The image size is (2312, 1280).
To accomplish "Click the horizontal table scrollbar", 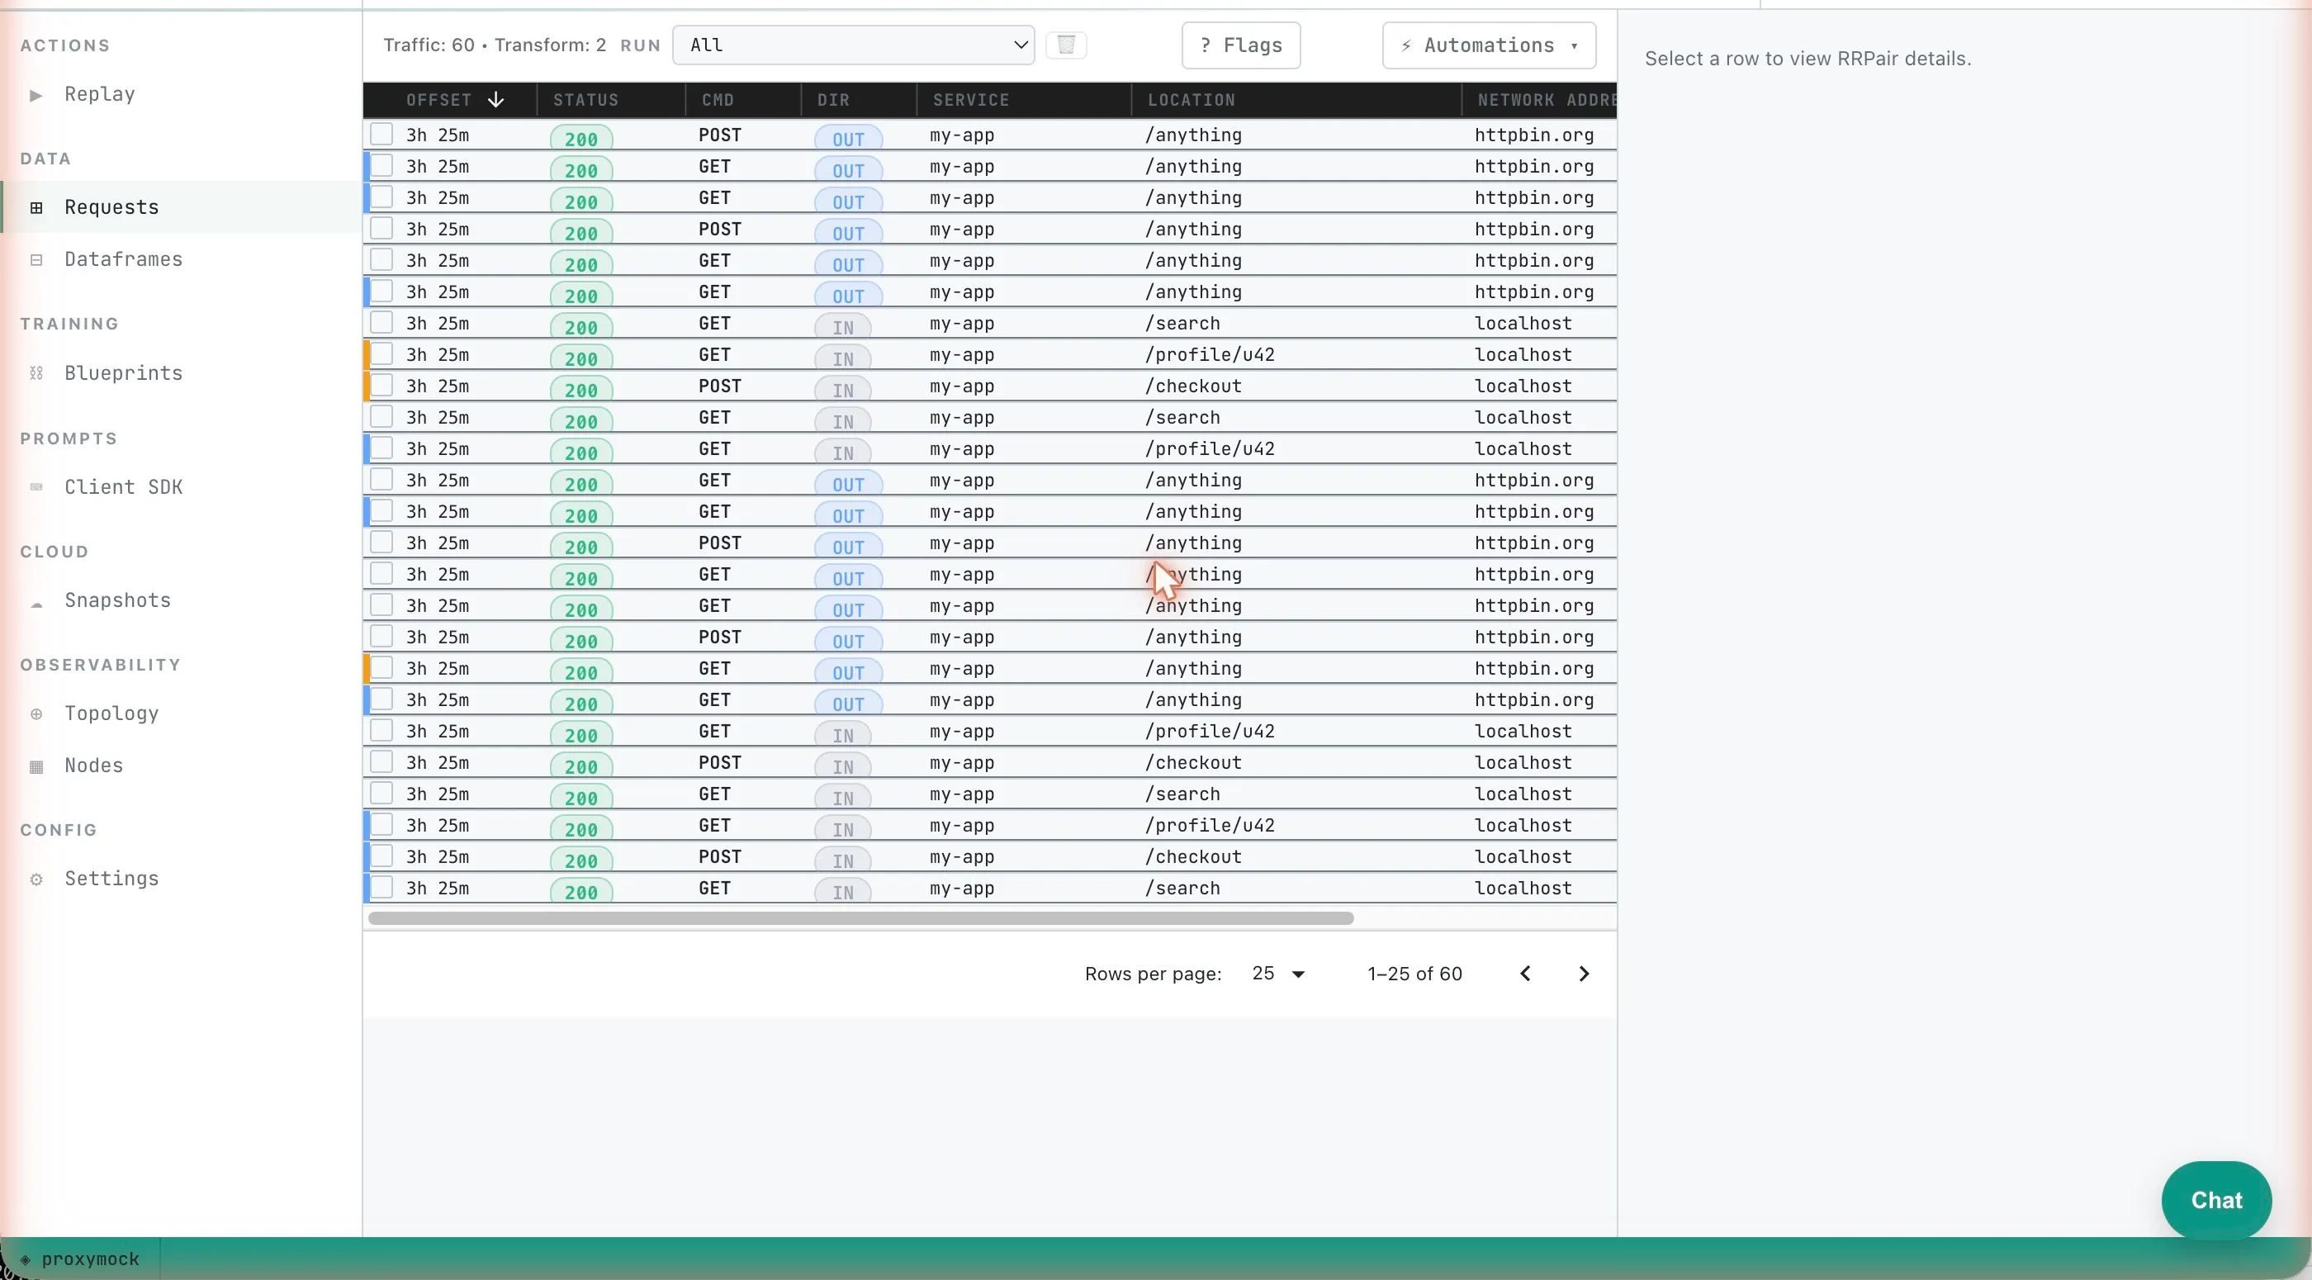I will point(860,918).
